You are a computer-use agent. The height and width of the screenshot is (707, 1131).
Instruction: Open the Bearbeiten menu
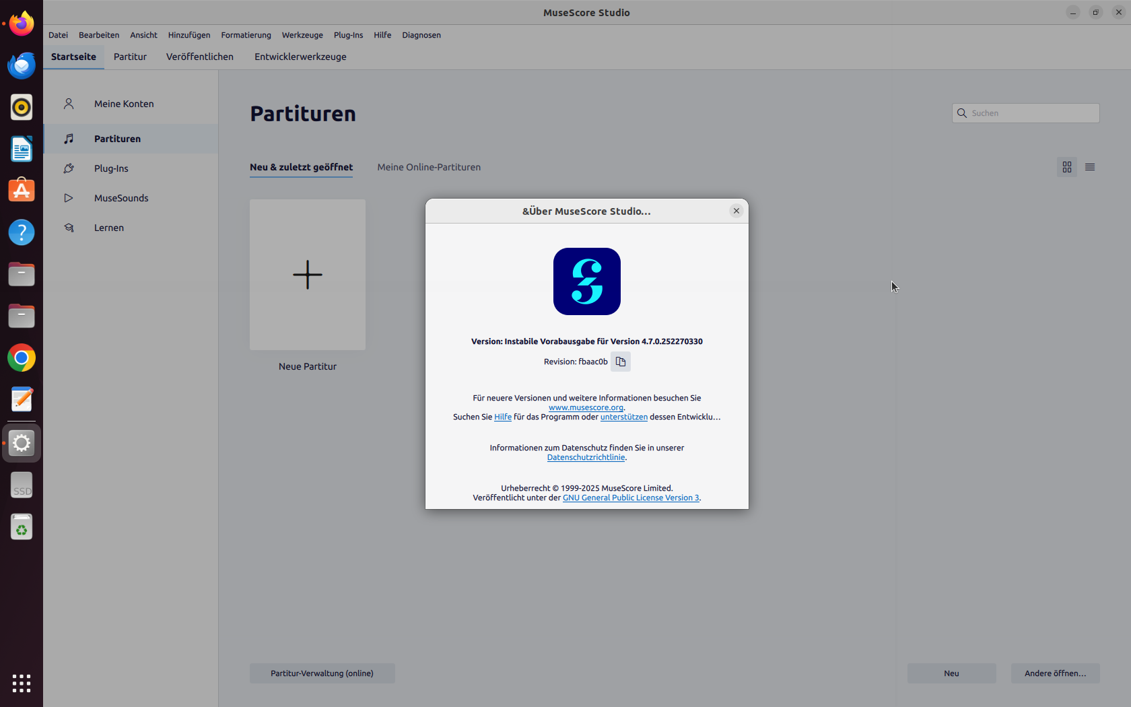point(99,35)
